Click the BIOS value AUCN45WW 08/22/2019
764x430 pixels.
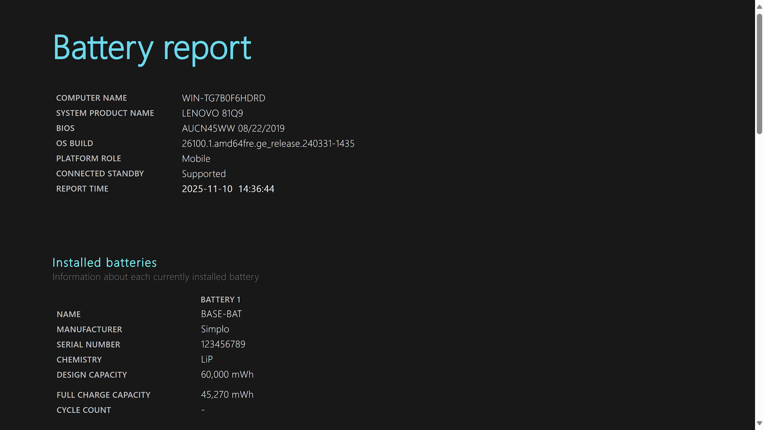(x=233, y=129)
